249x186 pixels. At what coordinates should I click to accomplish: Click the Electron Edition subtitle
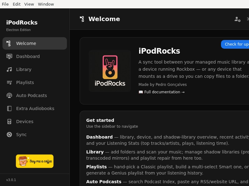coord(18,30)
